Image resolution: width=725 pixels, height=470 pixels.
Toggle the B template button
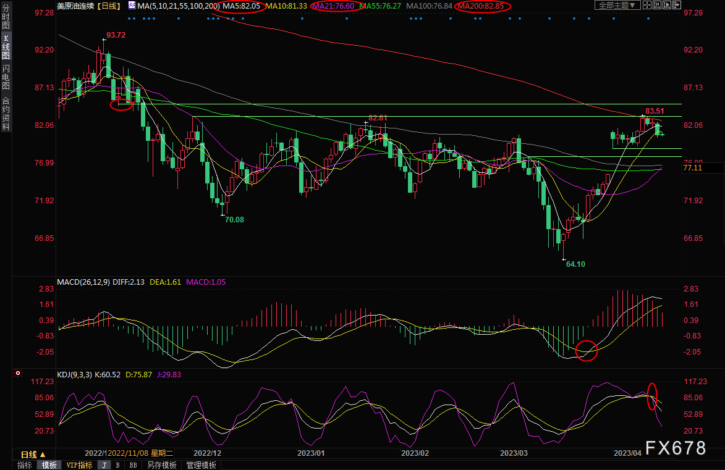118,465
